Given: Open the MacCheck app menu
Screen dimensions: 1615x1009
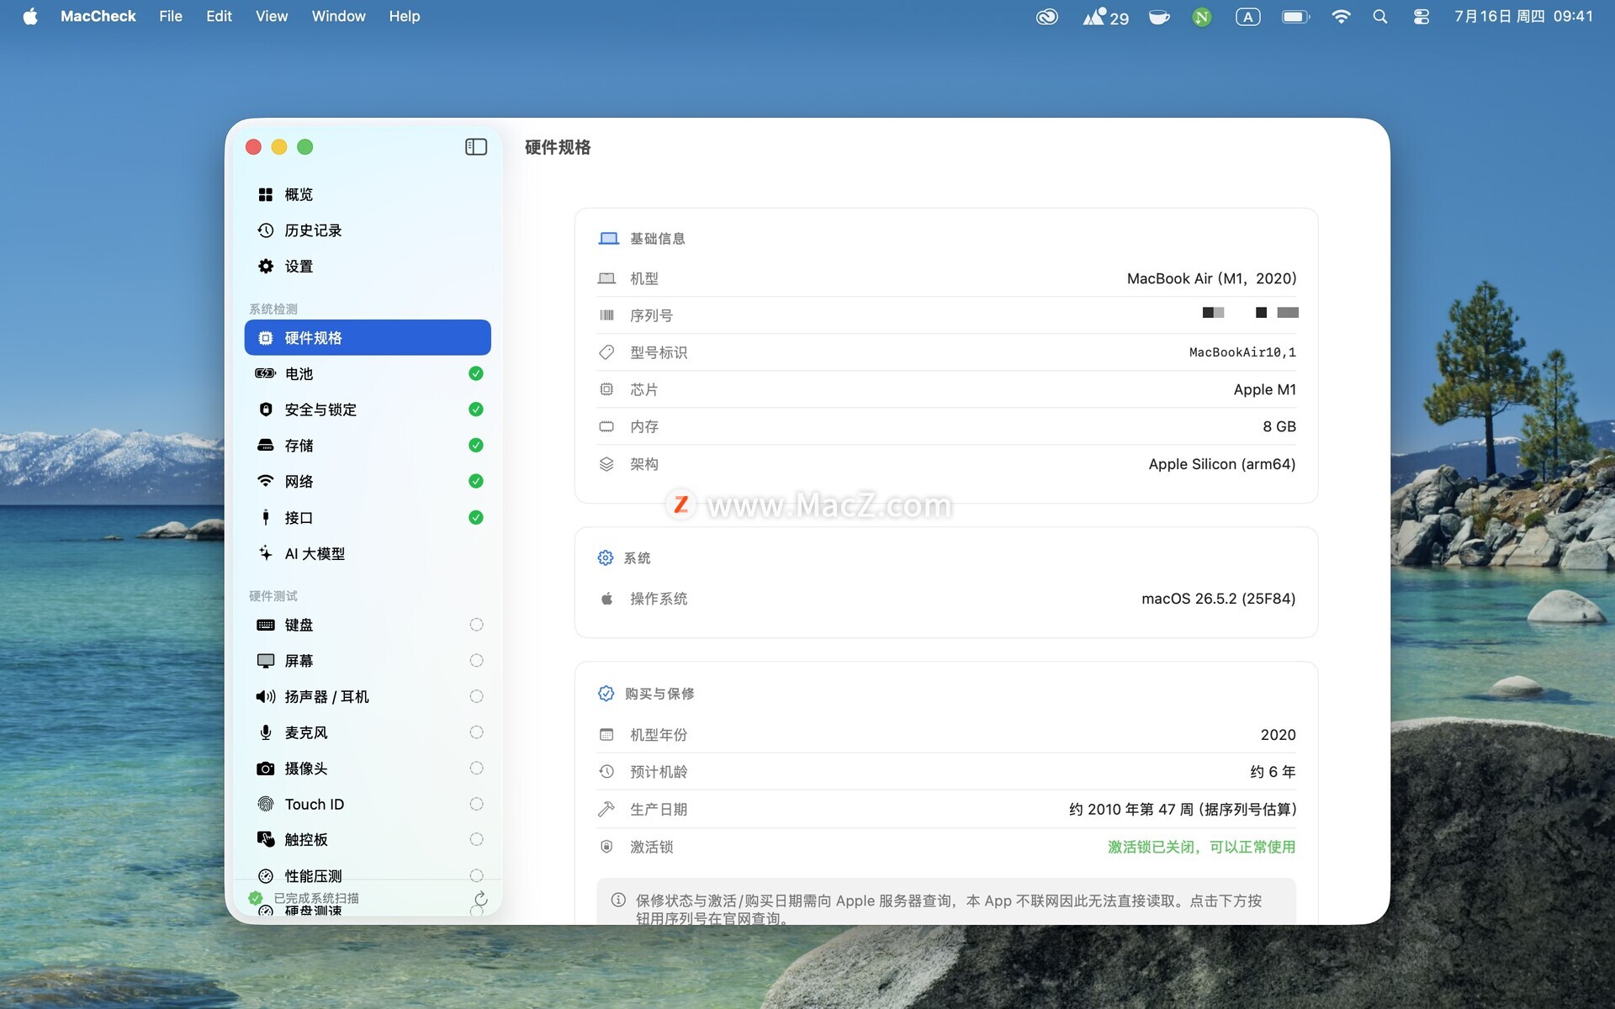Looking at the screenshot, I should coord(98,16).
